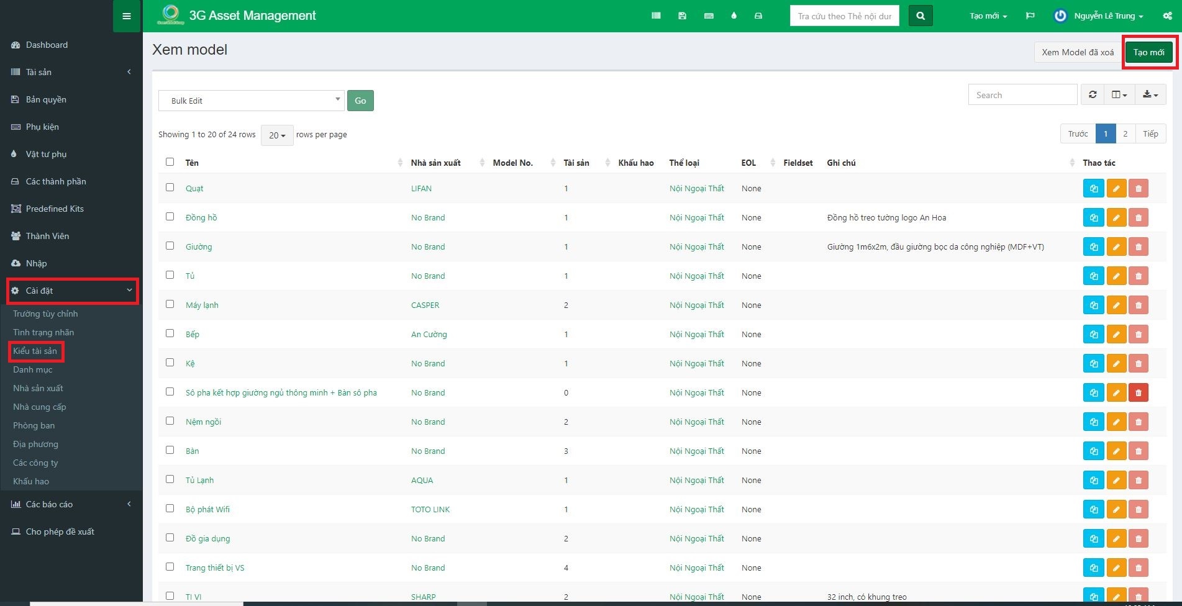Click the hamburger sidebar toggle icon

tap(127, 16)
